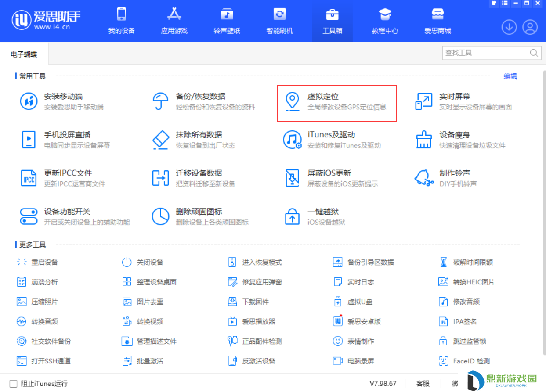546x392 pixels.
Task: Click the 破解时间限额 hourglass icon
Action: tap(443, 262)
